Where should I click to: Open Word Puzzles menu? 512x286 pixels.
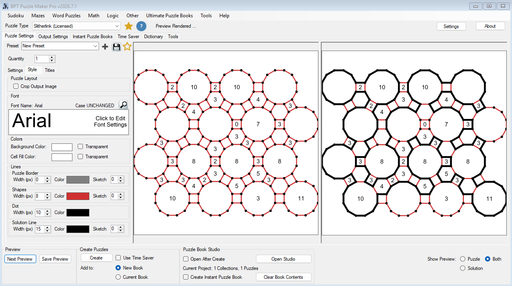(x=66, y=16)
